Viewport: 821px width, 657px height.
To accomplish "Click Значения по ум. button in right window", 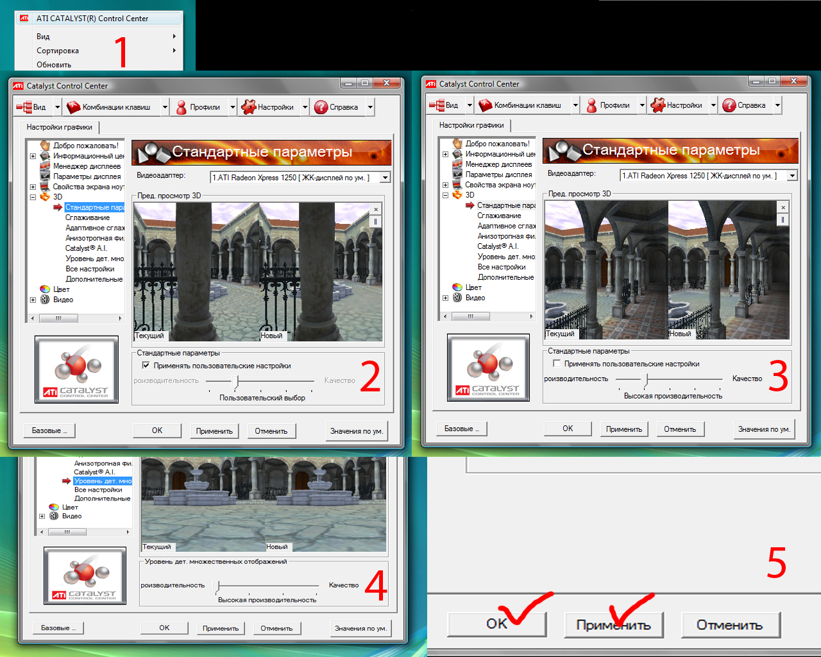I will pyautogui.click(x=764, y=429).
